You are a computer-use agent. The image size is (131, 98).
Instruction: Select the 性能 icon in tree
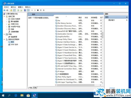[x=9, y=29]
